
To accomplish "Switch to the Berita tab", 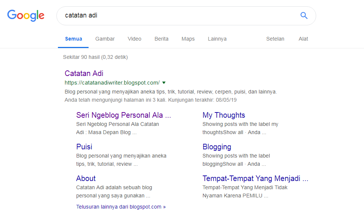I will coord(161,39).
